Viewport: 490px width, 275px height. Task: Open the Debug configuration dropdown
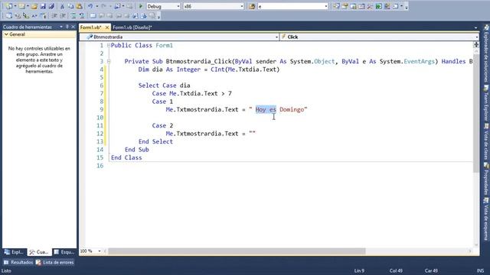(178, 6)
